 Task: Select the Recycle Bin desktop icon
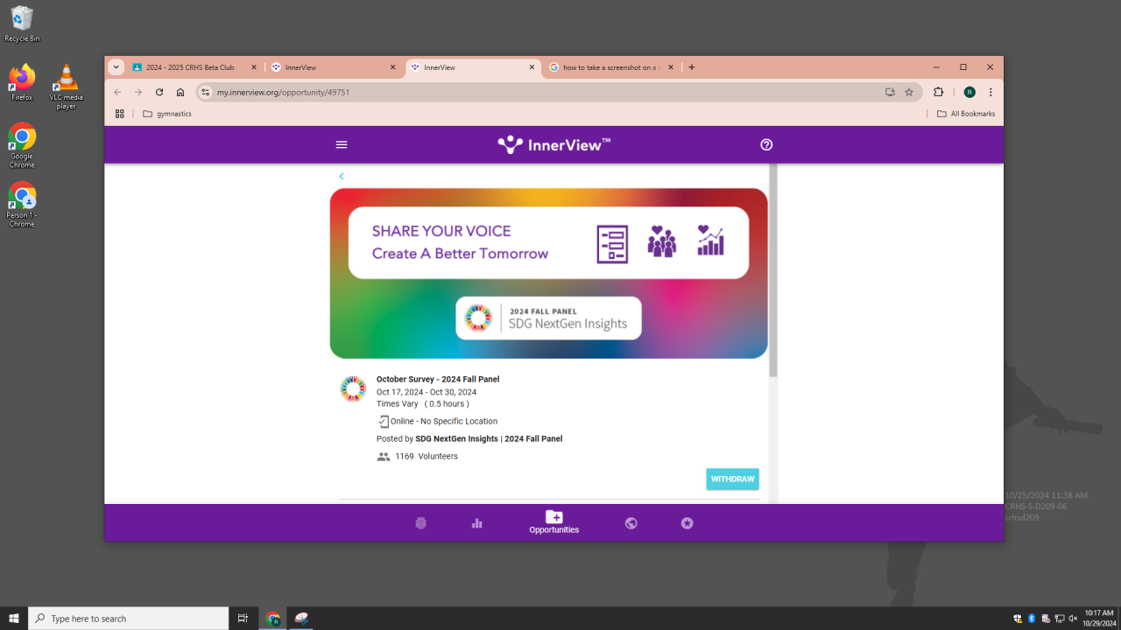pos(22,24)
